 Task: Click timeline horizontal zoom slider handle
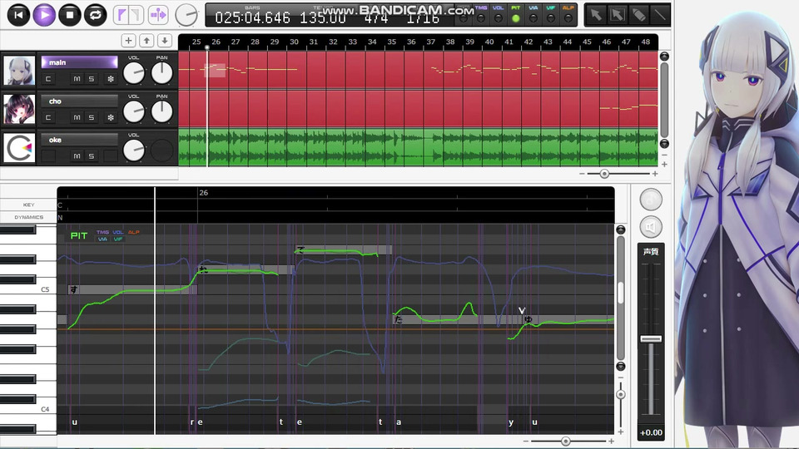pyautogui.click(x=604, y=174)
